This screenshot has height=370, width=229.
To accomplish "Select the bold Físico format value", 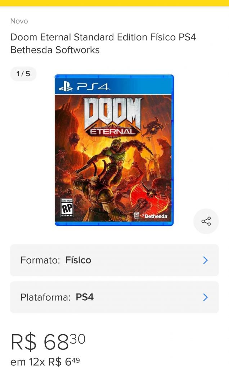I will coord(78,260).
